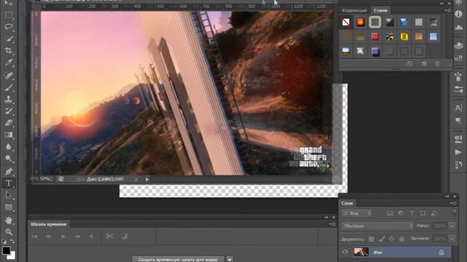Open the Histogram panel icon
Screen dimensions: 467x262
pos(458,28)
